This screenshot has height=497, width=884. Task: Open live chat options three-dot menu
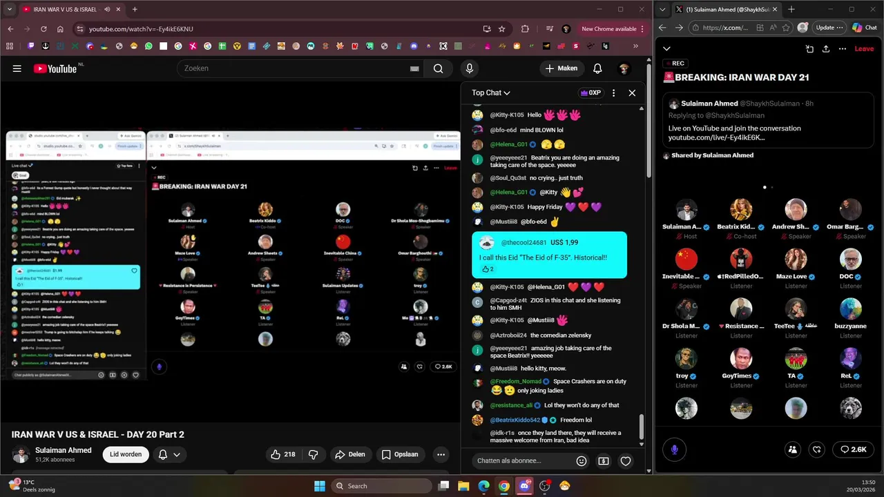point(613,92)
